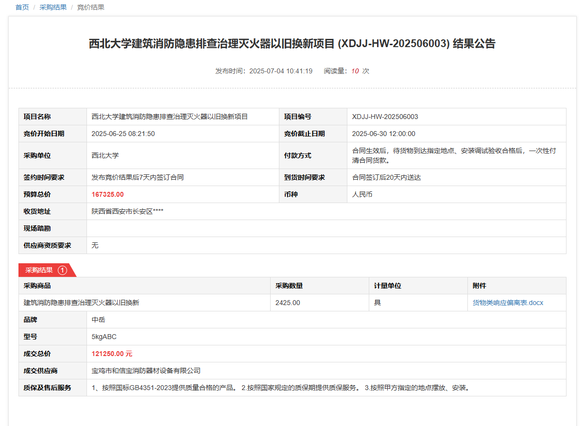
Task: Click the 项目编号 value in the table
Action: (385, 117)
